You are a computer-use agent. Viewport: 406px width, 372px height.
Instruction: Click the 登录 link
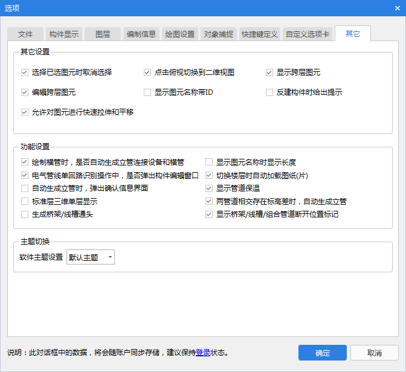click(202, 353)
